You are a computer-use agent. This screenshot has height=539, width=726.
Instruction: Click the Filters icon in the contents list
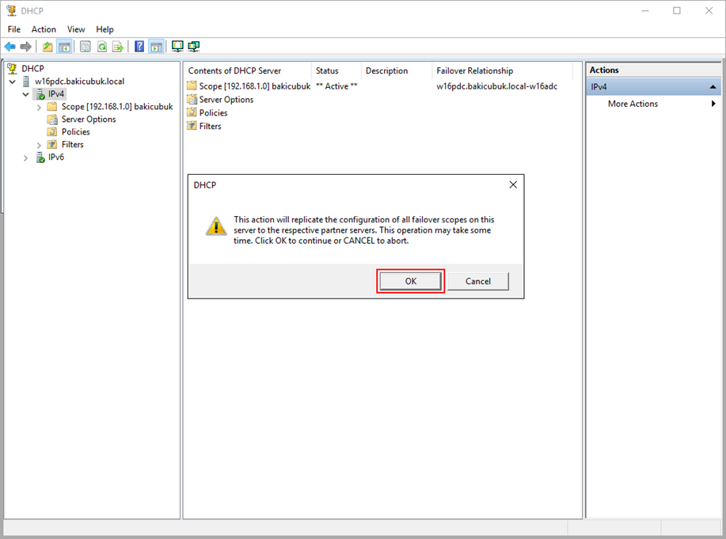click(192, 126)
